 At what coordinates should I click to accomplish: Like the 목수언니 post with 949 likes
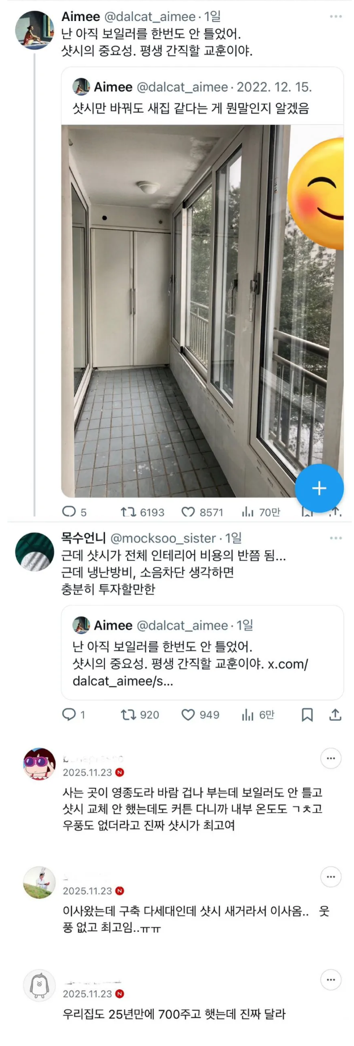point(188,715)
